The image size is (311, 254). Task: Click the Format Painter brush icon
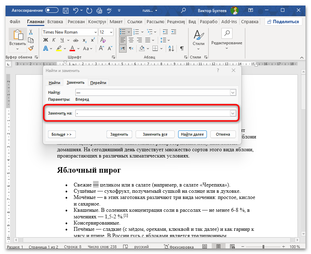(31, 48)
